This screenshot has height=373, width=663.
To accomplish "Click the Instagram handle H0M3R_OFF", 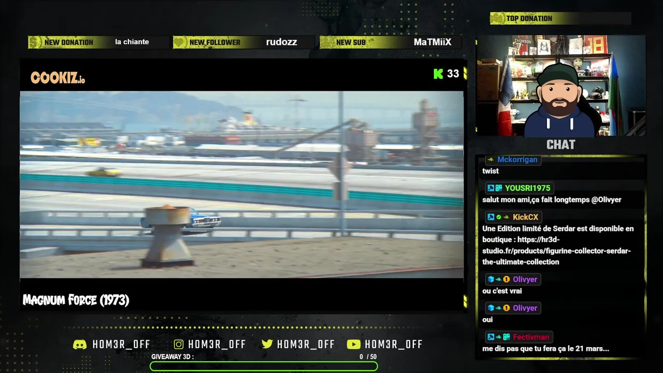I will [x=217, y=345].
